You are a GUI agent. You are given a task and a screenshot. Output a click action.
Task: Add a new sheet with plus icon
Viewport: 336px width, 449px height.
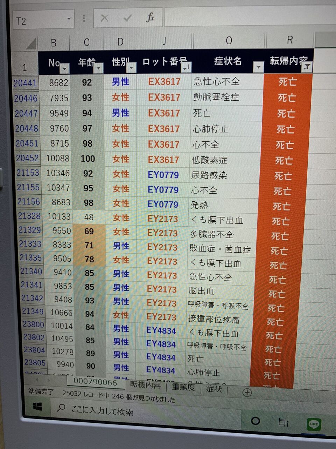point(247,393)
